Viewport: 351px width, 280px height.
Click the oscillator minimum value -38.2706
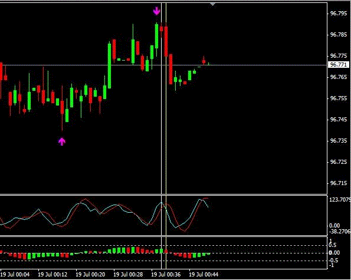pyautogui.click(x=340, y=231)
